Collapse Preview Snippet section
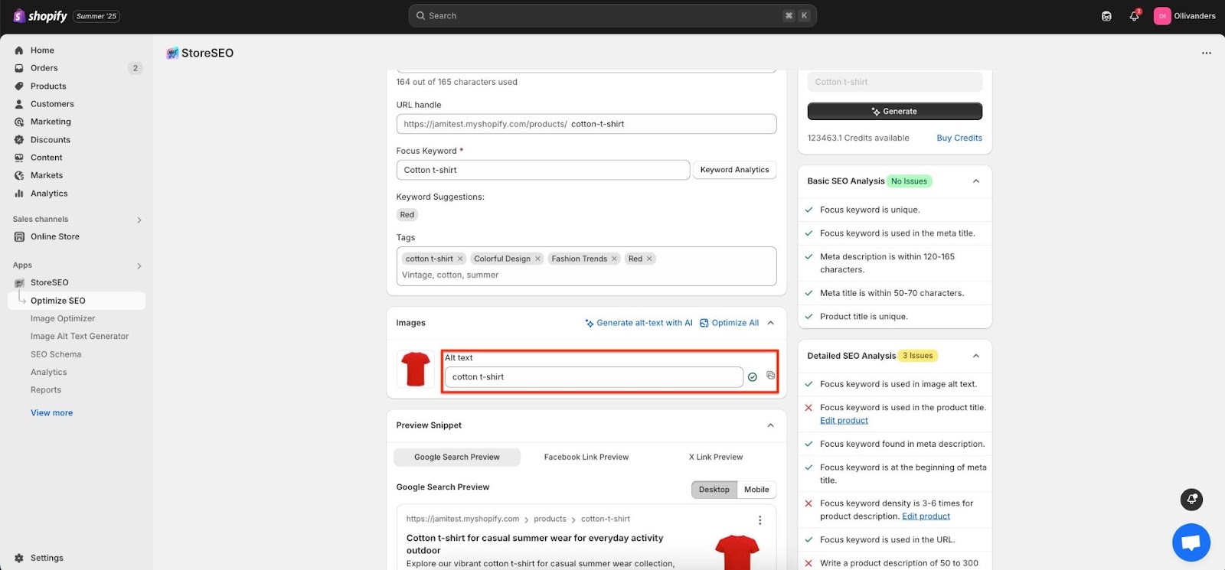 point(771,425)
